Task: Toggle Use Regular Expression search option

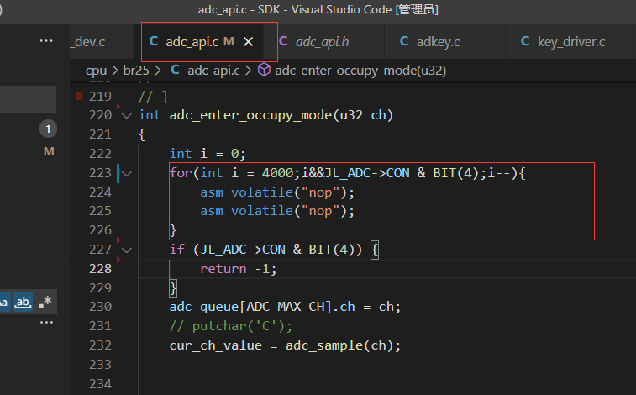Action: [45, 302]
